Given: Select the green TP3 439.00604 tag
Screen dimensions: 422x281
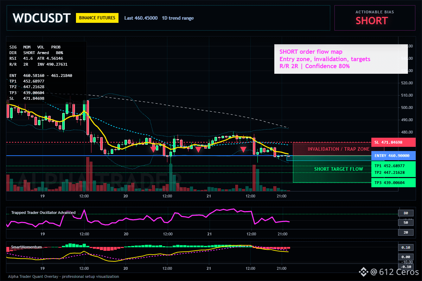Looking at the screenshot, I should coord(393,183).
